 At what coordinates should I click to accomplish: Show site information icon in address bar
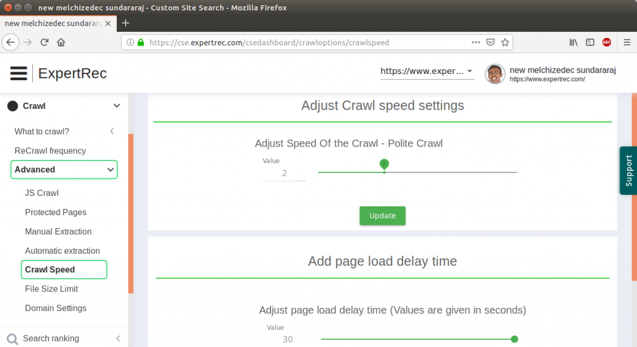tap(130, 42)
